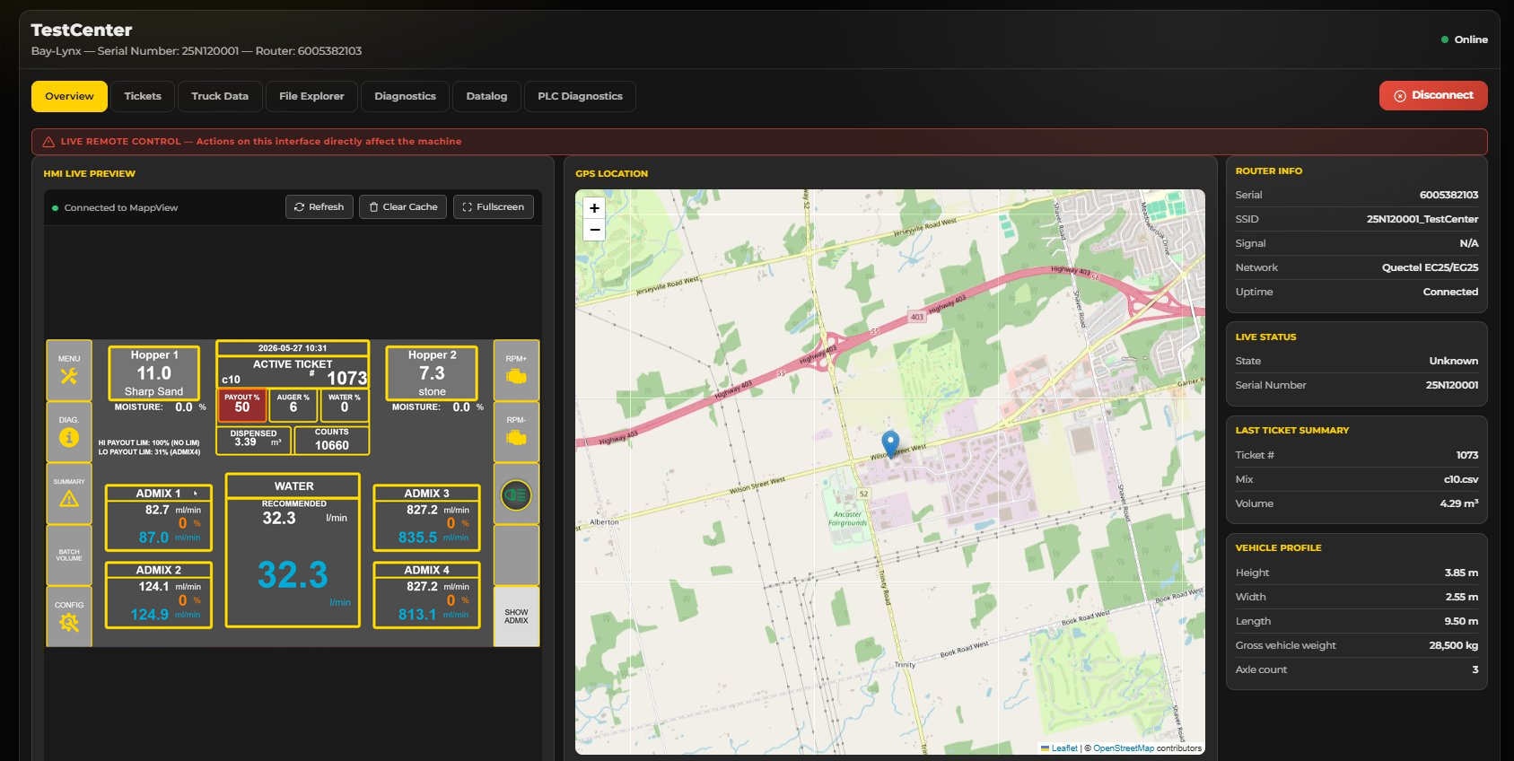Click the Axle count value 3

(x=1475, y=669)
